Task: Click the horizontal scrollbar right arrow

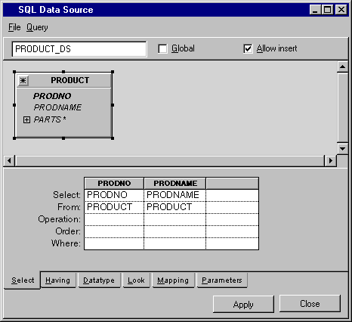Action: 330,160
